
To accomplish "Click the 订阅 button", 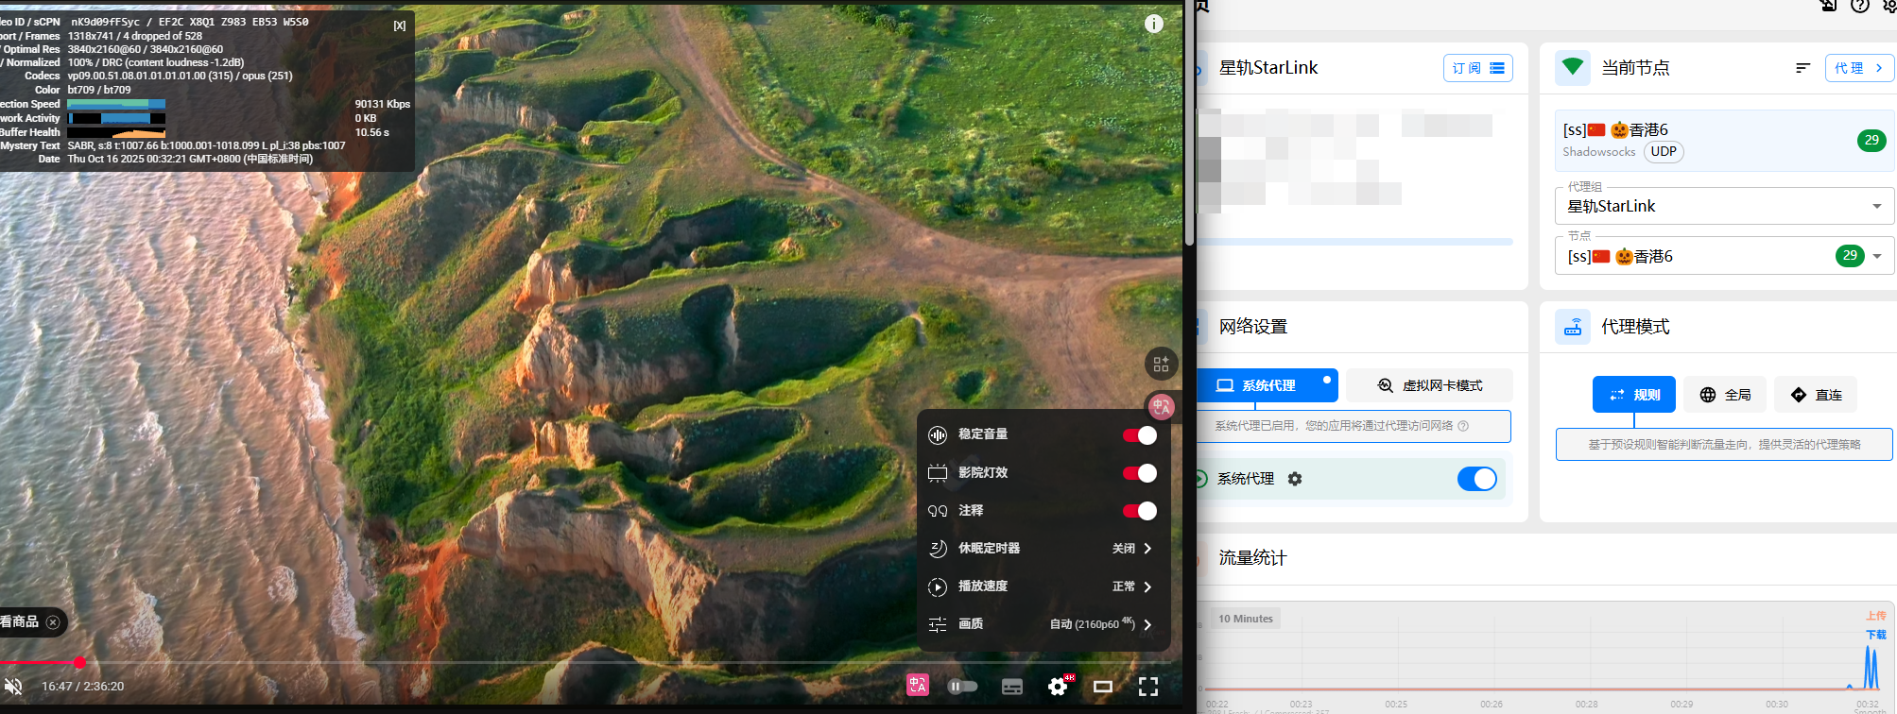I will click(x=1477, y=68).
